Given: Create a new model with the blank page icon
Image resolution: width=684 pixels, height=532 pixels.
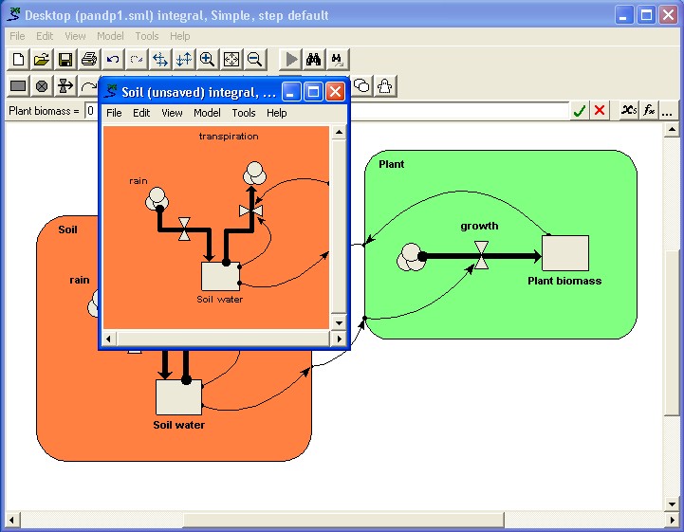Looking at the screenshot, I should pos(18,60).
